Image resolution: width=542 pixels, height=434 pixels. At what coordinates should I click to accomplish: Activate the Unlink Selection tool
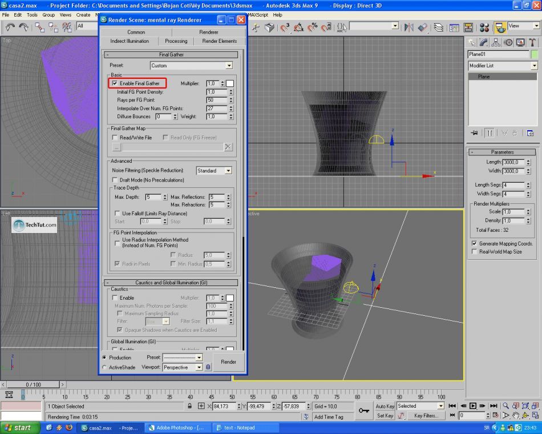pos(53,27)
